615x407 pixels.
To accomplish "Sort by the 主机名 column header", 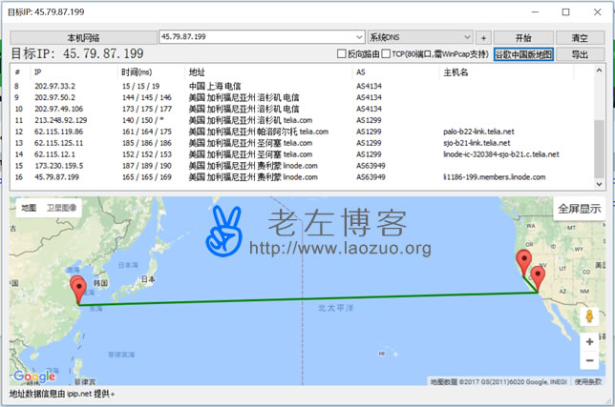I will [x=506, y=72].
